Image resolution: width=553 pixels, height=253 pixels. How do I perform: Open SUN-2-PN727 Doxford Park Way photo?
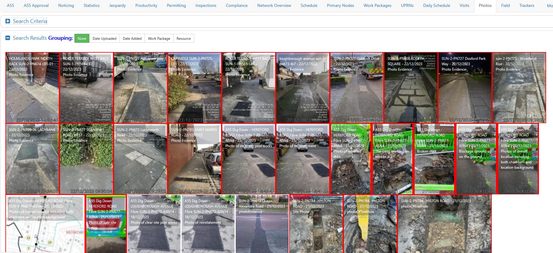(x=465, y=88)
